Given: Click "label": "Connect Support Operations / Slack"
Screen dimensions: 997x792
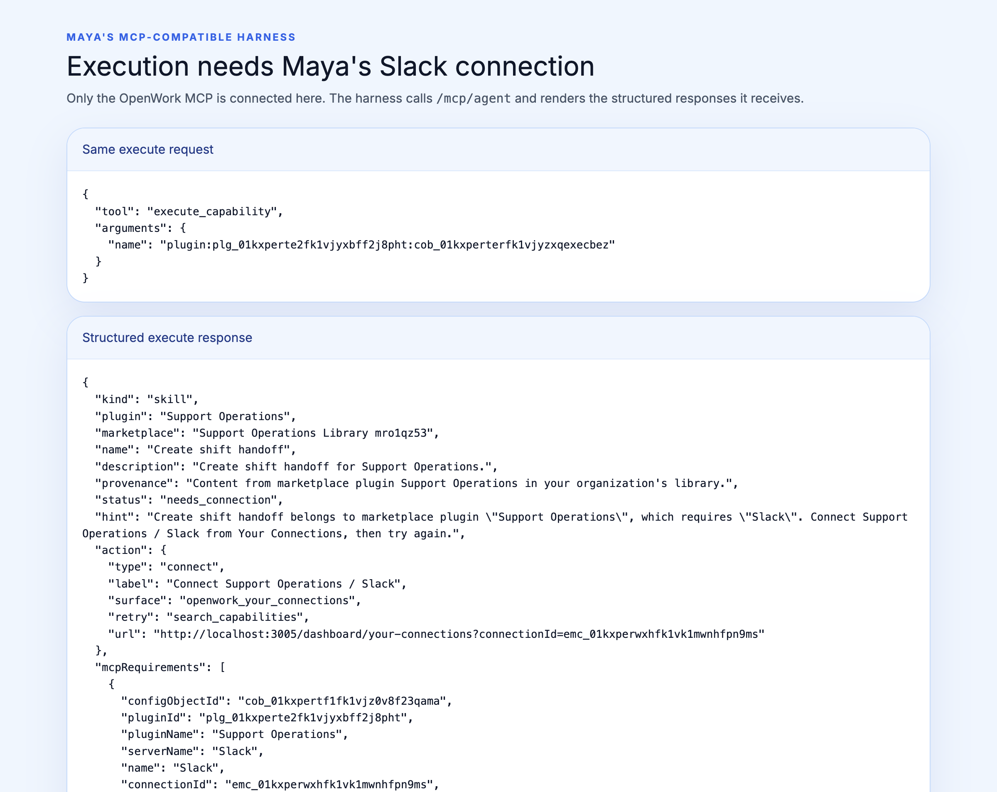Looking at the screenshot, I should tap(257, 584).
